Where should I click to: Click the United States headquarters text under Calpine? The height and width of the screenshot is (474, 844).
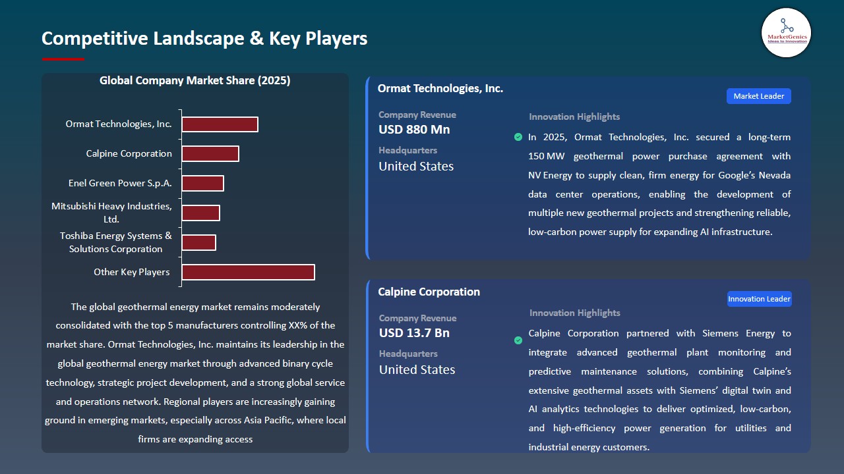point(416,370)
